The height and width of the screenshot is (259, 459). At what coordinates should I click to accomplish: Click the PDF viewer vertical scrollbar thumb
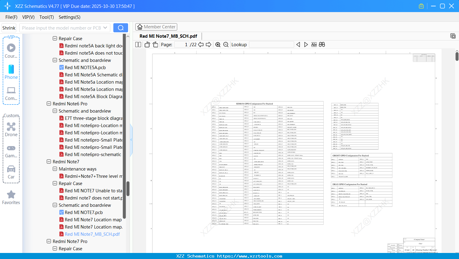(457, 56)
